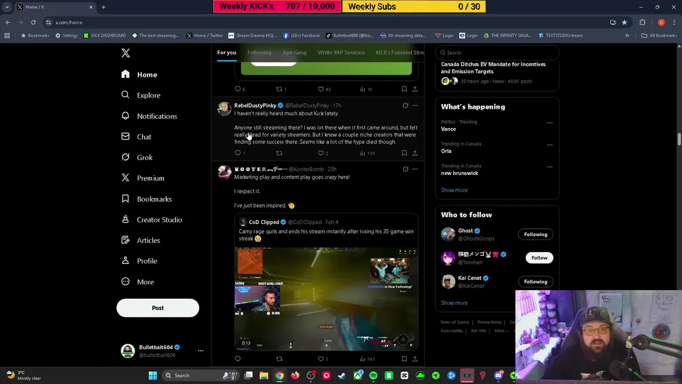Click the Post button

158,308
